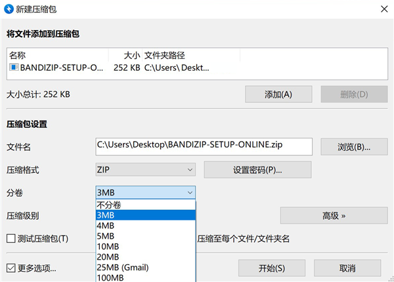Viewport: 394px width, 282px height.
Task: Open the 压缩格式 ZIP dropdown
Action: [145, 169]
